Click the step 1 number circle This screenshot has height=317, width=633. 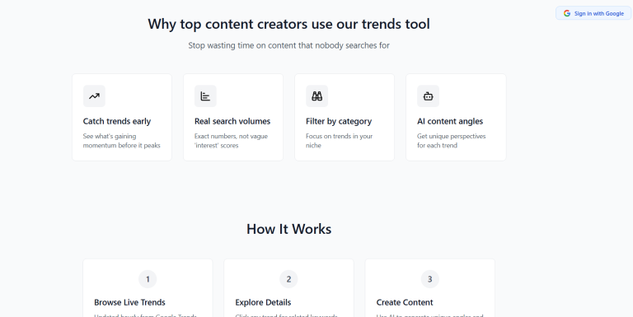148,279
